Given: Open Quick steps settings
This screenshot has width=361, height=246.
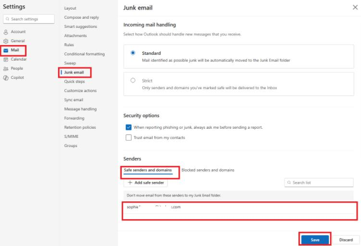Looking at the screenshot, I should pos(75,82).
